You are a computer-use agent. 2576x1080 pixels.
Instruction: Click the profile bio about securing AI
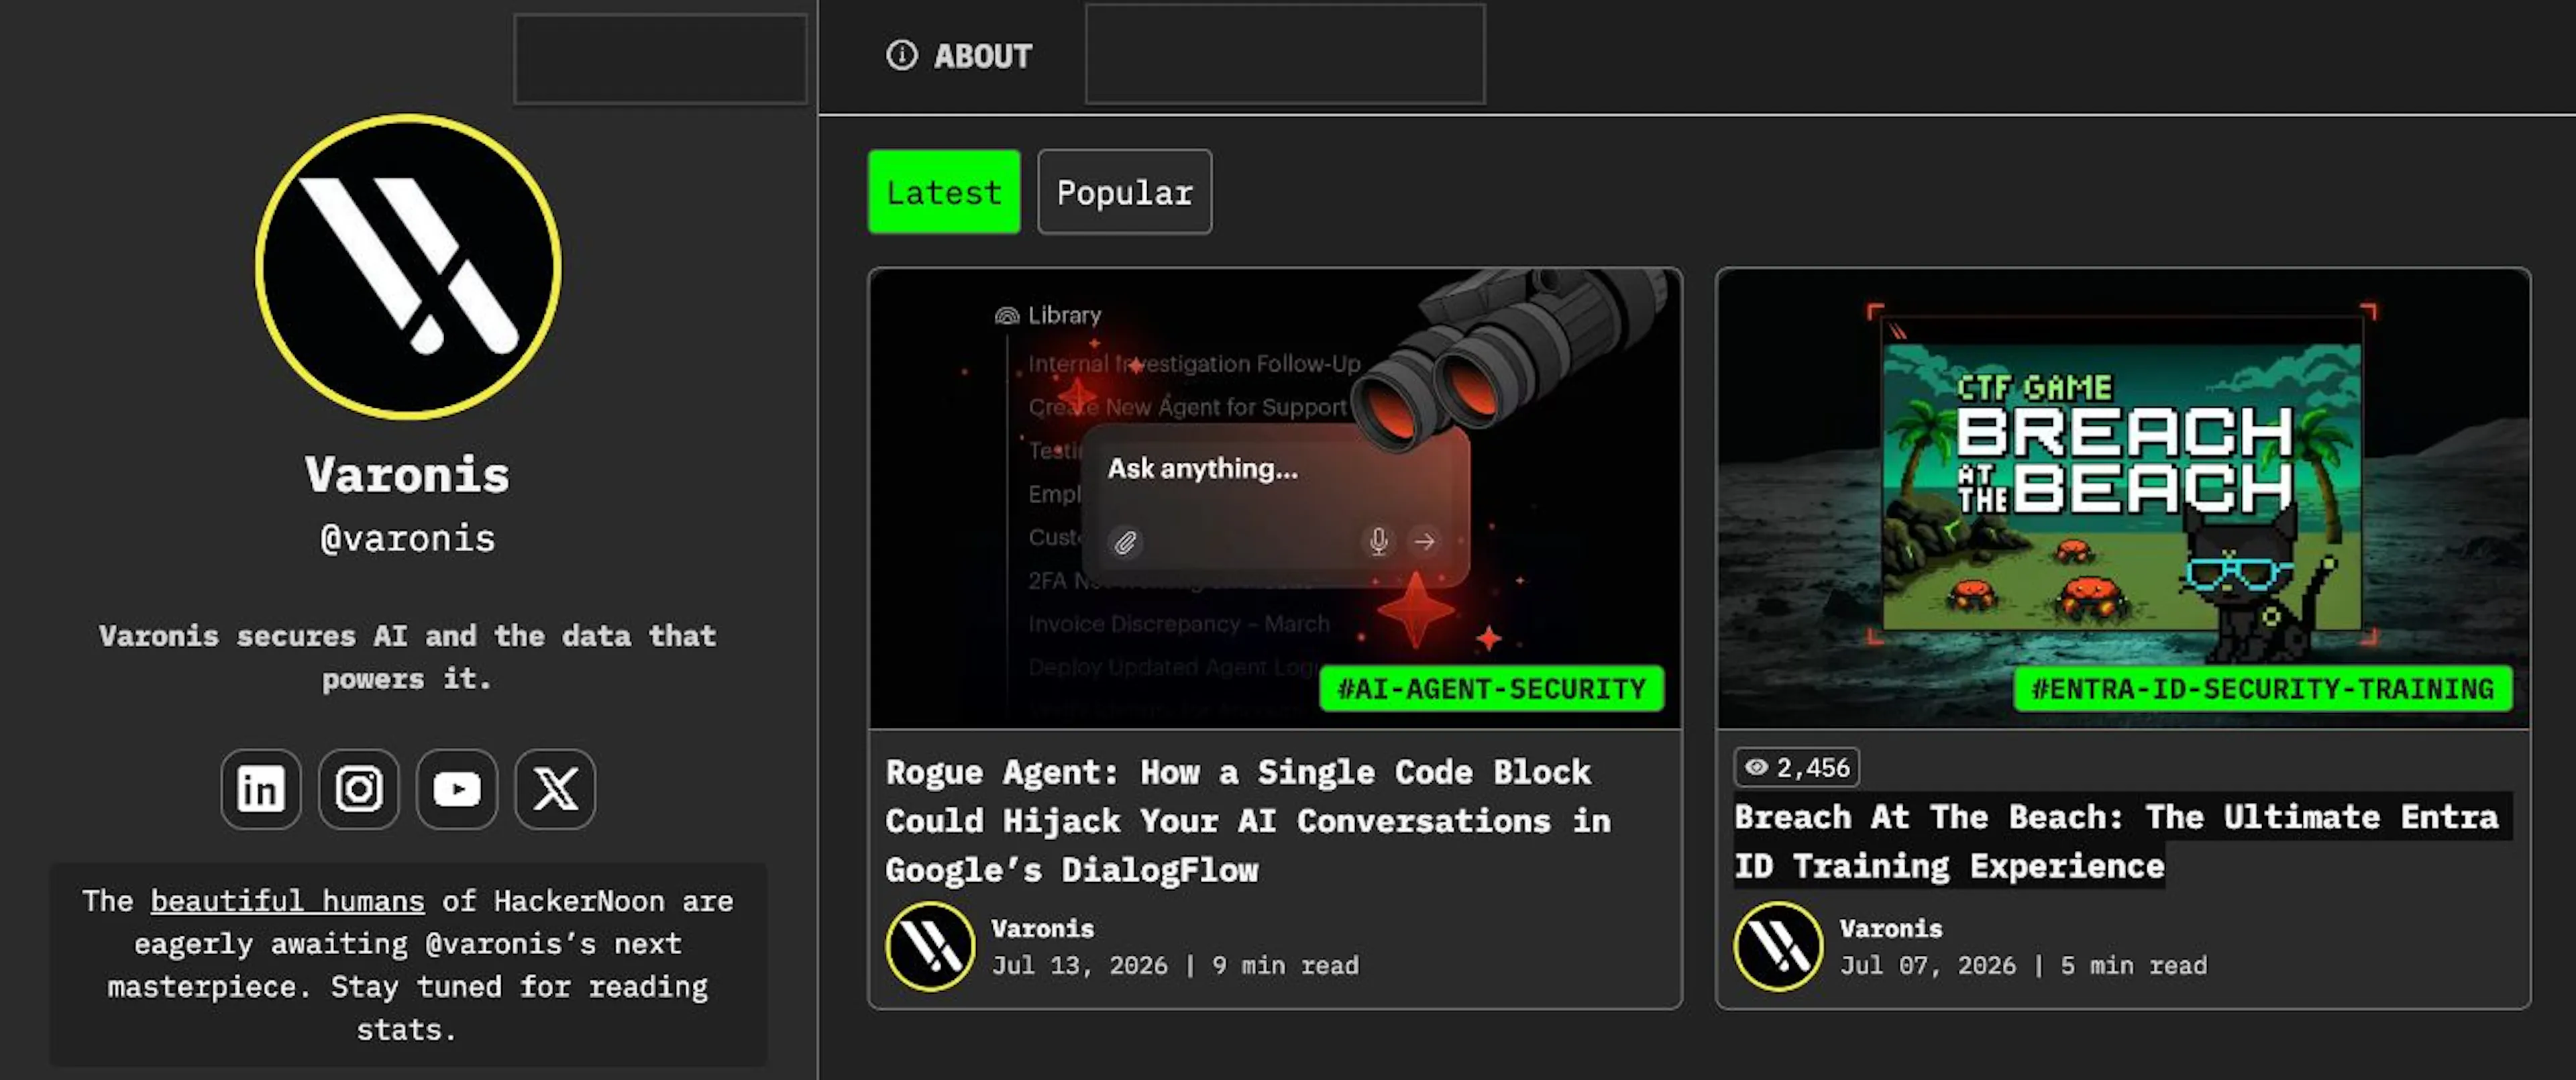tap(408, 657)
